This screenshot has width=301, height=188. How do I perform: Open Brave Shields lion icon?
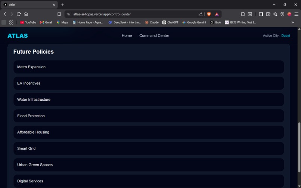pyautogui.click(x=209, y=14)
